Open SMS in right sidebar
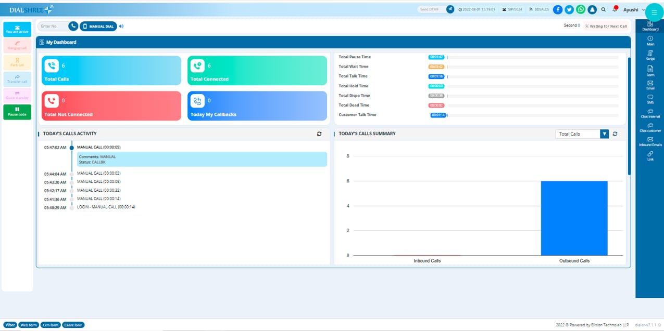The image size is (664, 331). (650, 99)
